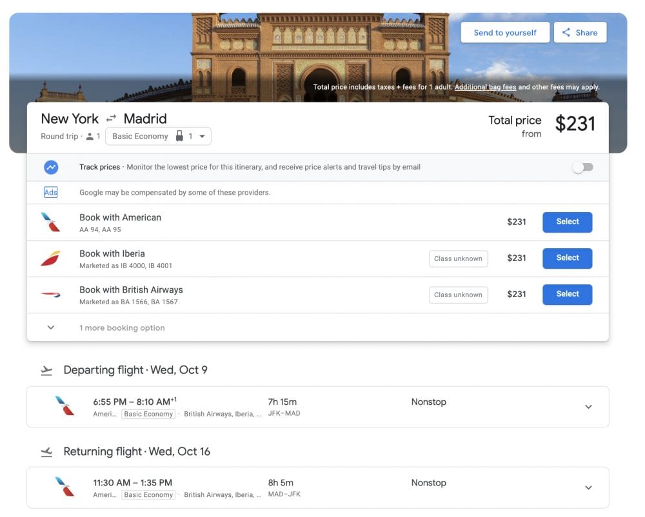Click the round trip swap arrows icon

111,119
